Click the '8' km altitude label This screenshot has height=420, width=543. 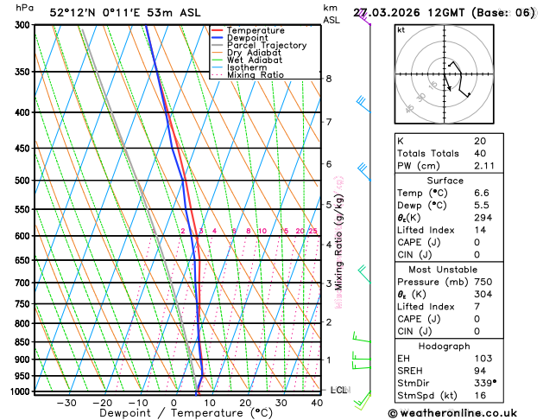[329, 79]
